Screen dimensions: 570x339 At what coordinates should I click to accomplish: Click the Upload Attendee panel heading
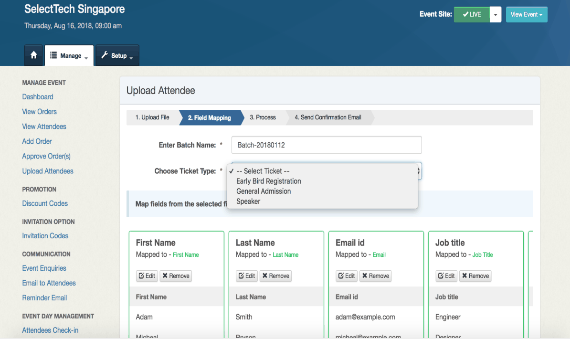click(x=161, y=91)
